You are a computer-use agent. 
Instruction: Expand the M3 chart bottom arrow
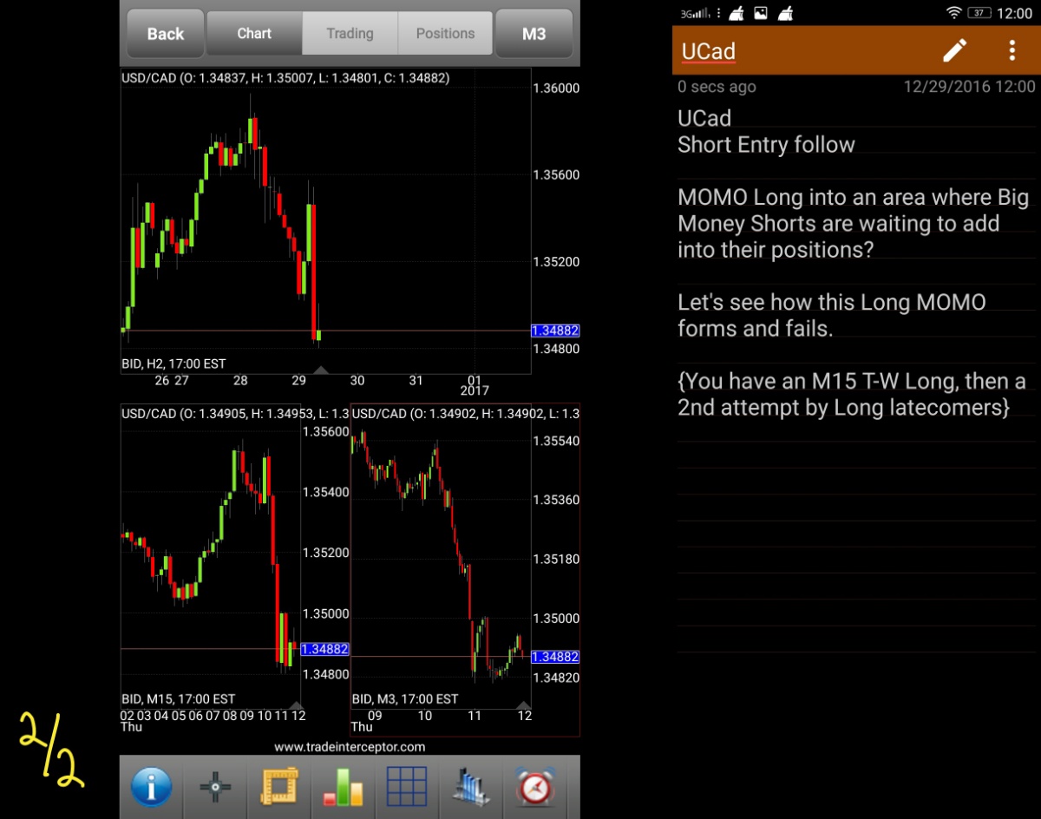(x=523, y=705)
